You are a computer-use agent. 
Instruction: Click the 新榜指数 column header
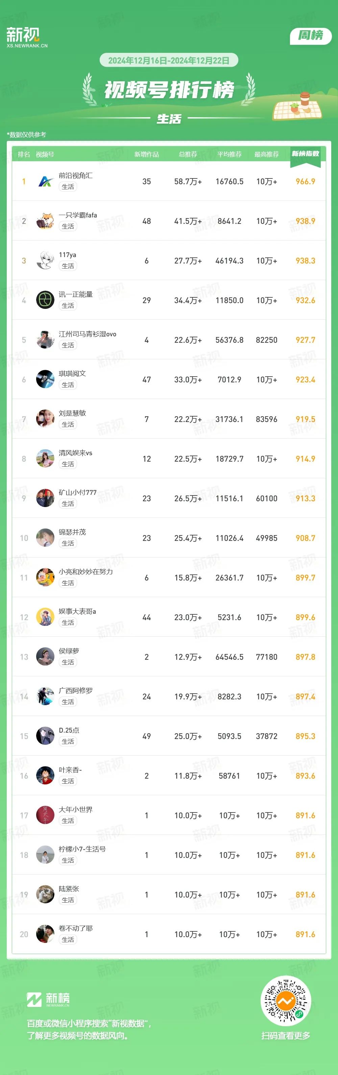pyautogui.click(x=306, y=154)
